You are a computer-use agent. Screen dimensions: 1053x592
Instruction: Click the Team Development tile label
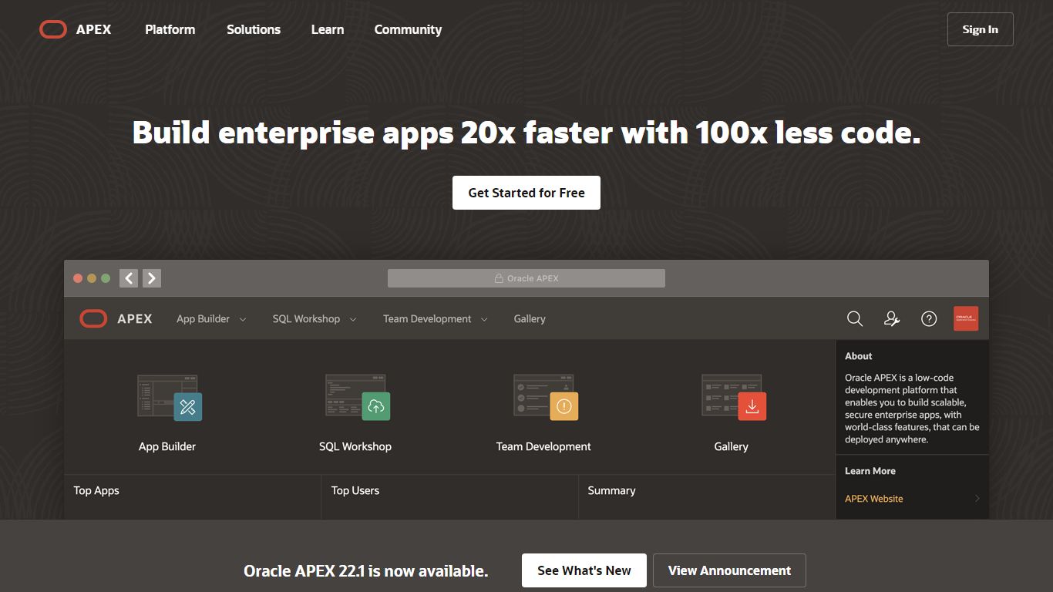pos(543,446)
